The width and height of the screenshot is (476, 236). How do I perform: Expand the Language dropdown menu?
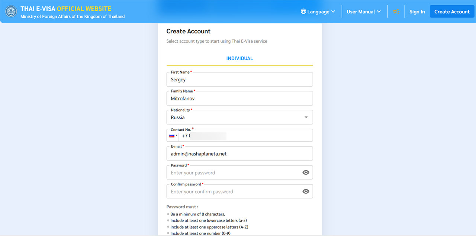pos(318,12)
